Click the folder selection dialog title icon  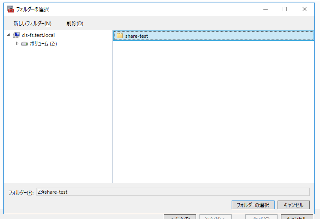[11, 9]
